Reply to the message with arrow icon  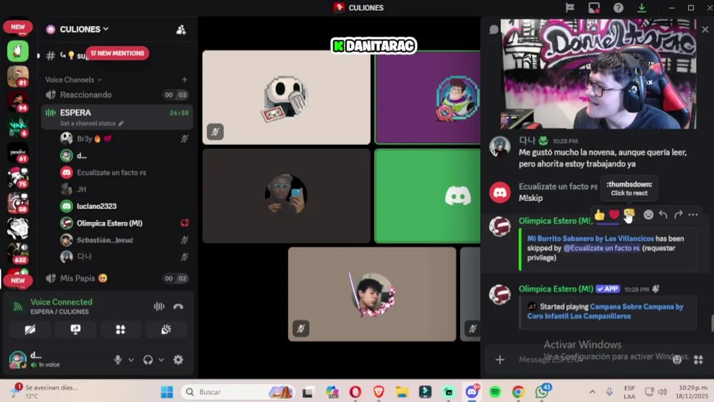tap(663, 215)
